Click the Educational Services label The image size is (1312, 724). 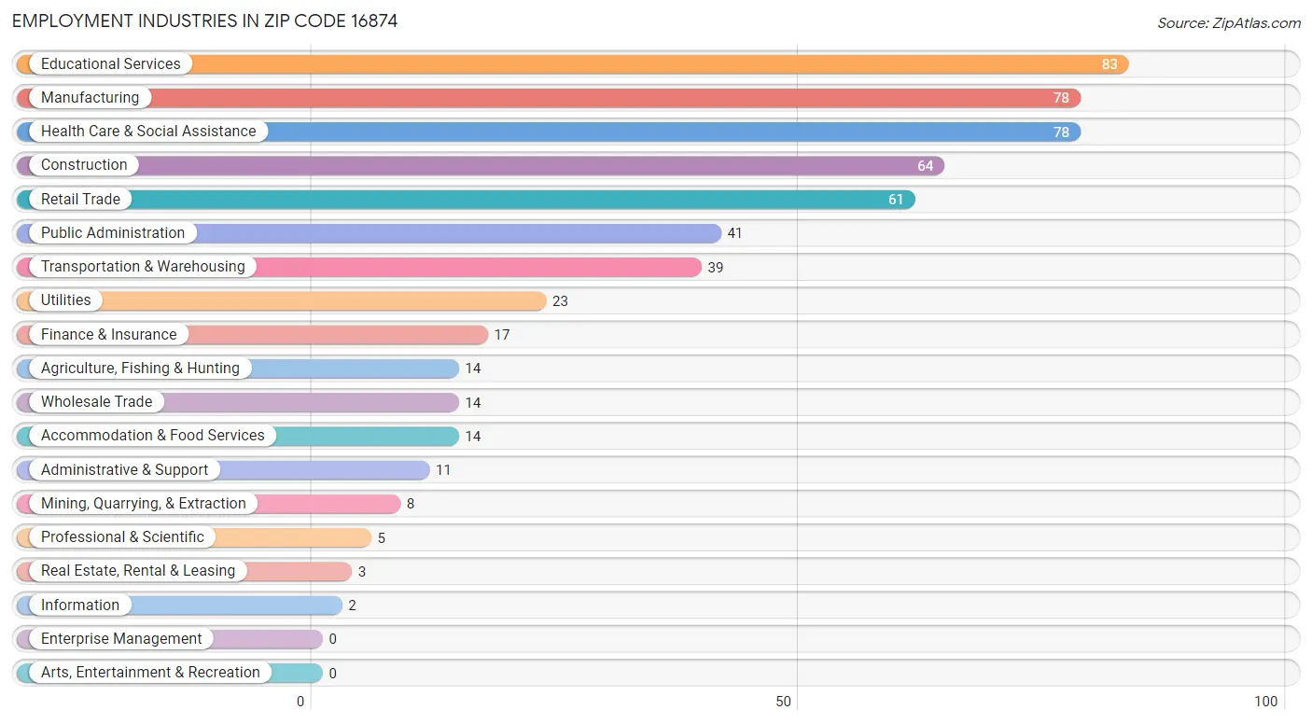tap(110, 63)
